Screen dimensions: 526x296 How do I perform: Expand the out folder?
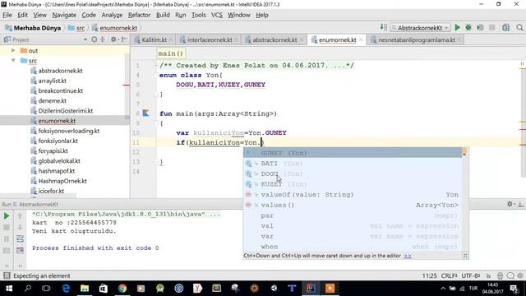tap(13, 51)
